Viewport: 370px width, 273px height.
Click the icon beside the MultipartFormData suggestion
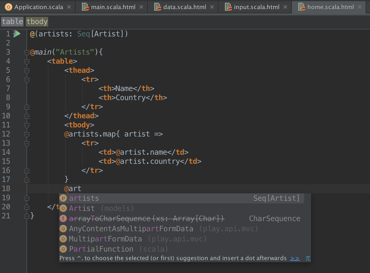tap(63, 239)
